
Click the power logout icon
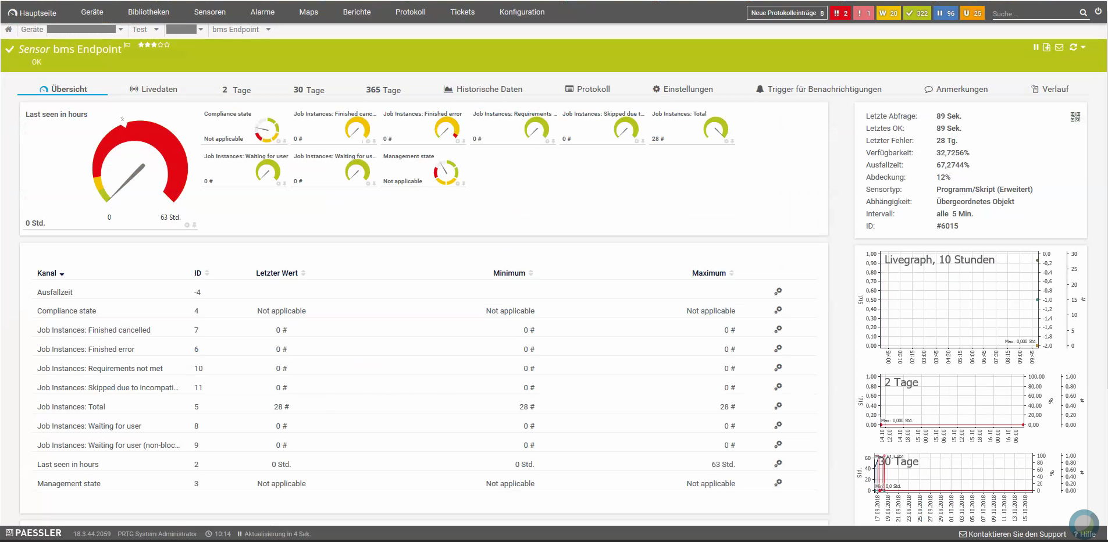pos(1098,12)
